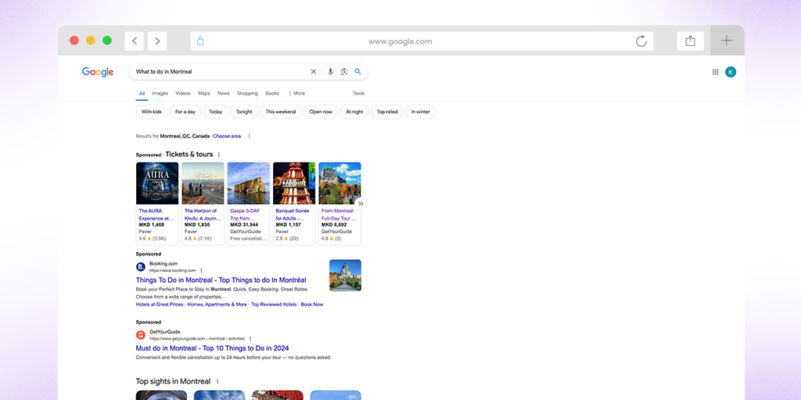The height and width of the screenshot is (400, 801).
Task: Click the GetYourGuide favicon
Action: pos(141,335)
